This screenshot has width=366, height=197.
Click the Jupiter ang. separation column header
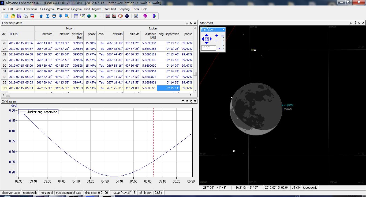tap(168, 36)
